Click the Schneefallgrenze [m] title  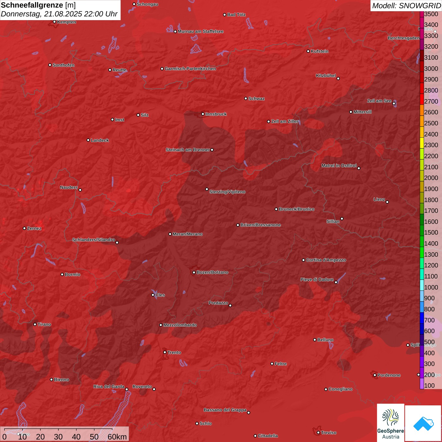pyautogui.click(x=38, y=5)
